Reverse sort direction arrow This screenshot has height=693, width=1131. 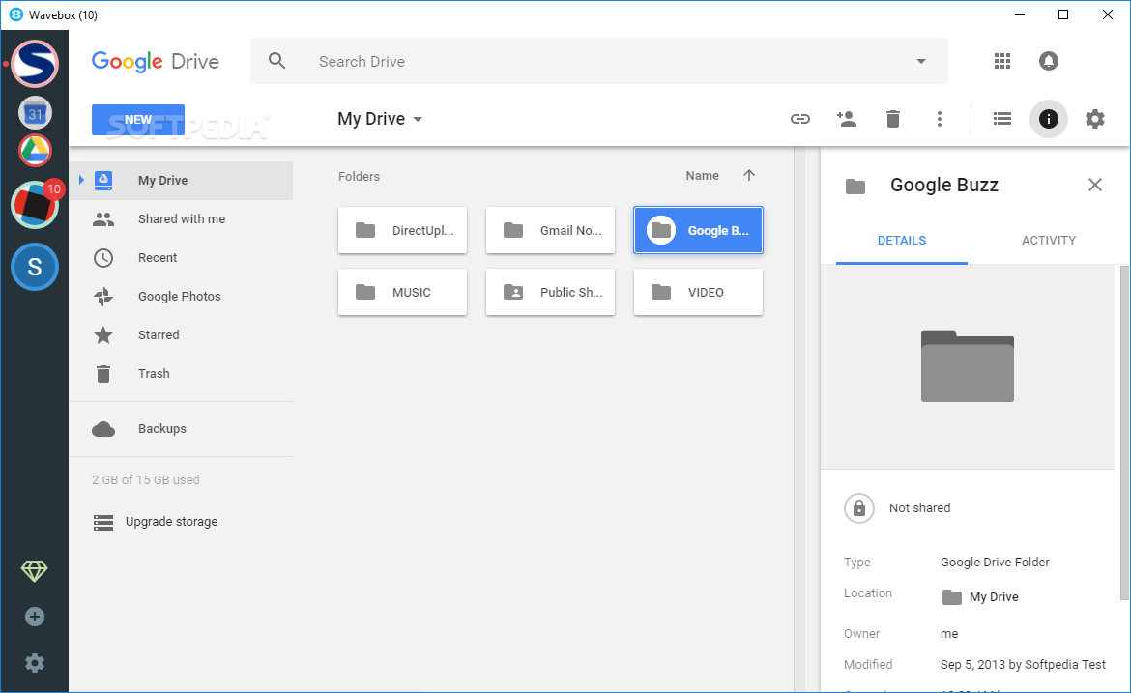coord(749,175)
